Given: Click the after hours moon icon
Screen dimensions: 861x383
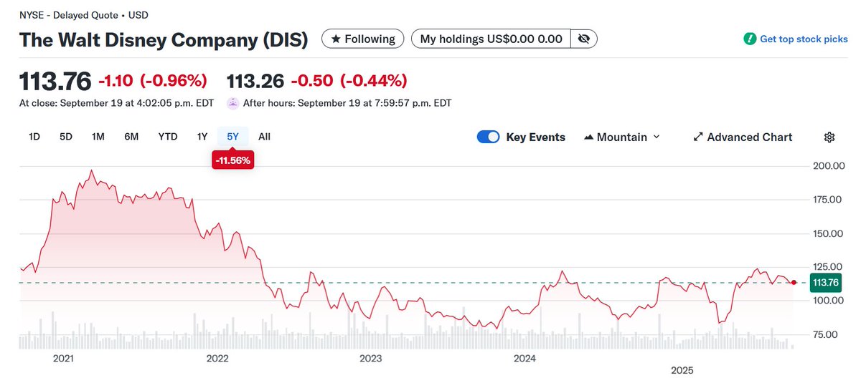Looking at the screenshot, I should [x=232, y=103].
